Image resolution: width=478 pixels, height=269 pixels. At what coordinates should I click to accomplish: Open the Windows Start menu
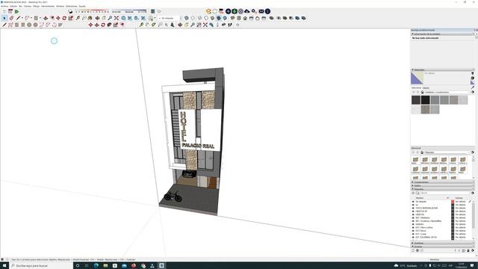(x=4, y=266)
